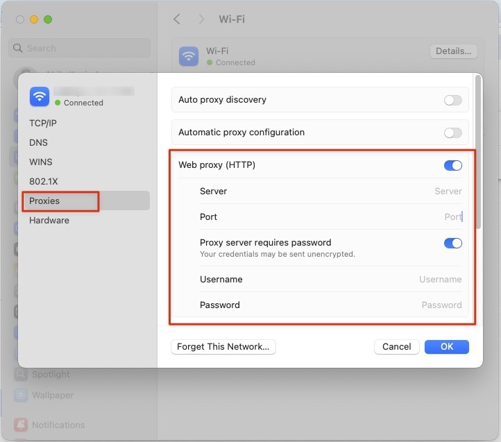Image resolution: width=501 pixels, height=442 pixels.
Task: Go back with the left chevron
Action: click(177, 19)
